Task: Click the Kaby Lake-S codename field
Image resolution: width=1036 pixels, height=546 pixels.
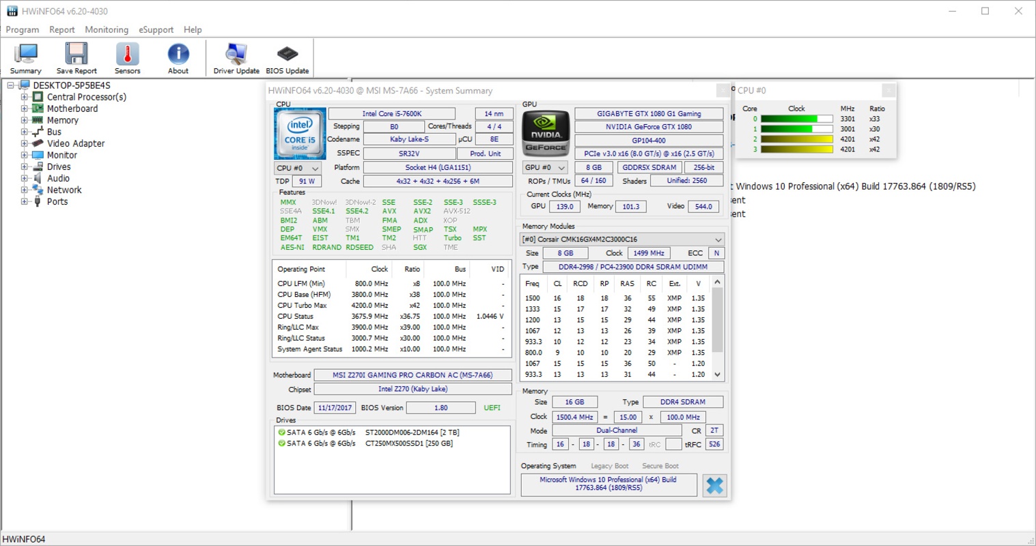Action: [409, 139]
